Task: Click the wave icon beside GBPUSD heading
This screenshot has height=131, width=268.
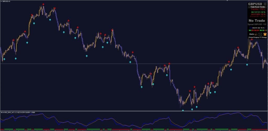Action: coord(265,4)
